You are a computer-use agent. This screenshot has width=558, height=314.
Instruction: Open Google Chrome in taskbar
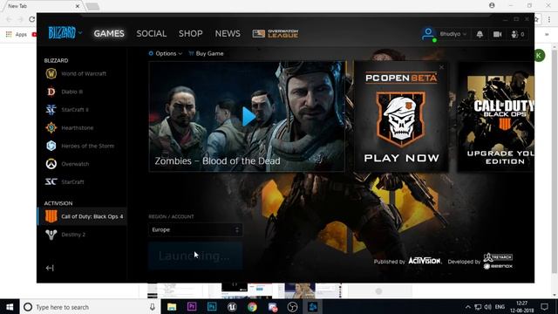[x=252, y=307]
